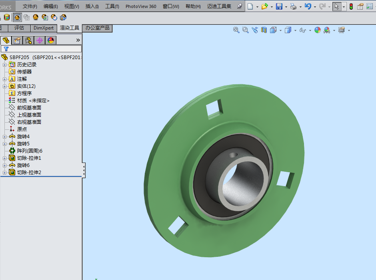376x280 pixels.
Task: Open dropdown arrow next to Undo
Action: coord(315,7)
